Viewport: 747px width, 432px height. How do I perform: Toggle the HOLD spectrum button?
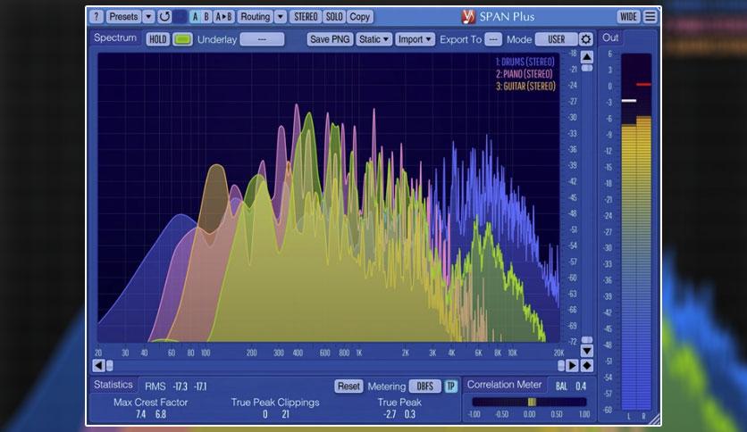157,39
